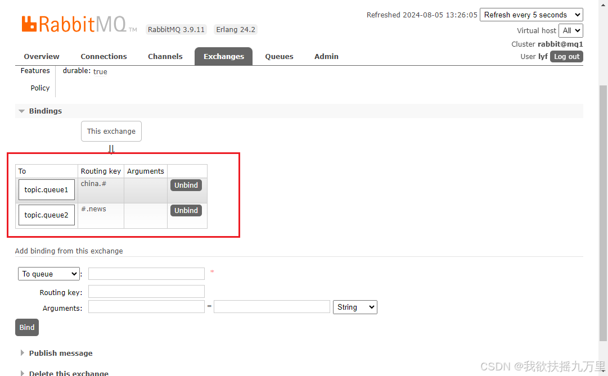Open the Overview tab
This screenshot has height=376, width=608.
[42, 57]
